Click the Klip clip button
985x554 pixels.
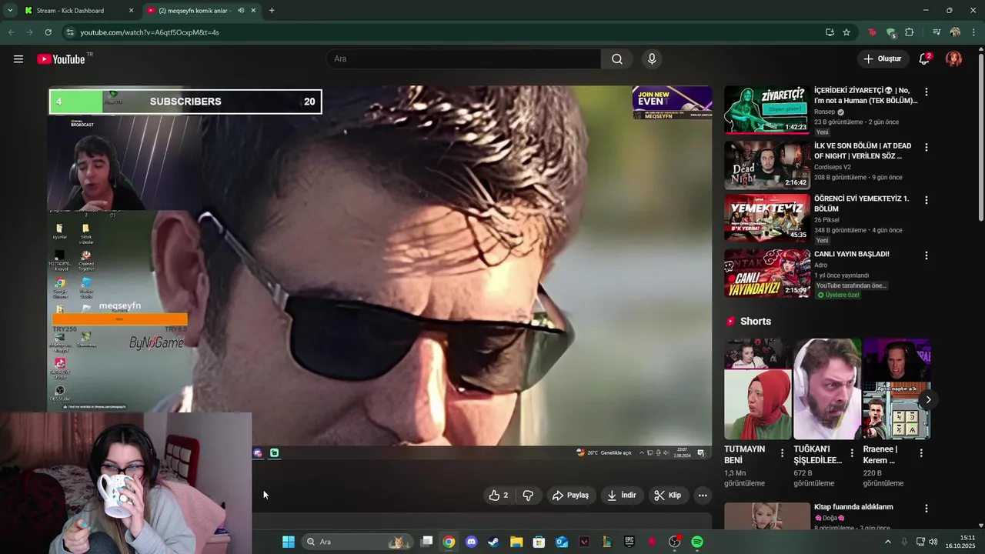[668, 496]
